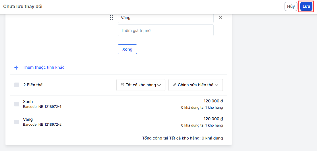Click the 120,000 ₫ price of Vàng variant

tap(213, 119)
